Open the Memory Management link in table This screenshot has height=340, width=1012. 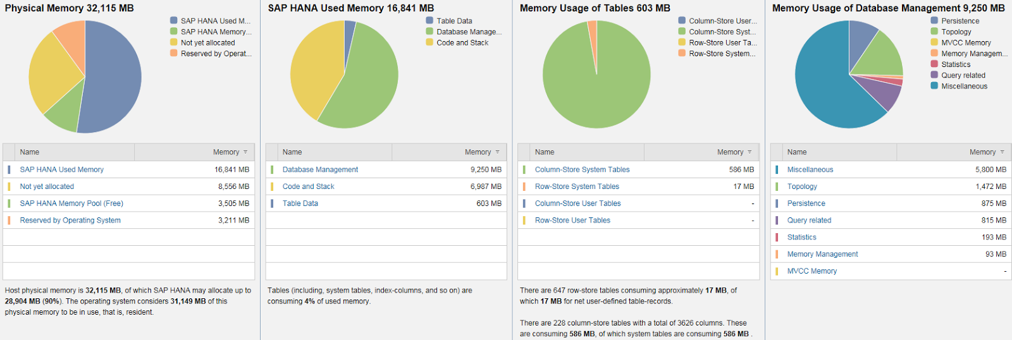point(823,254)
